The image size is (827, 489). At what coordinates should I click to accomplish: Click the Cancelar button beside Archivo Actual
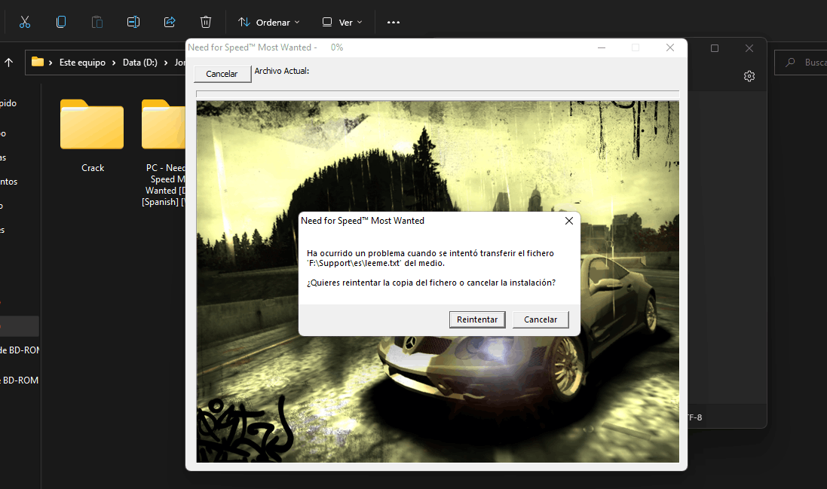coord(222,74)
